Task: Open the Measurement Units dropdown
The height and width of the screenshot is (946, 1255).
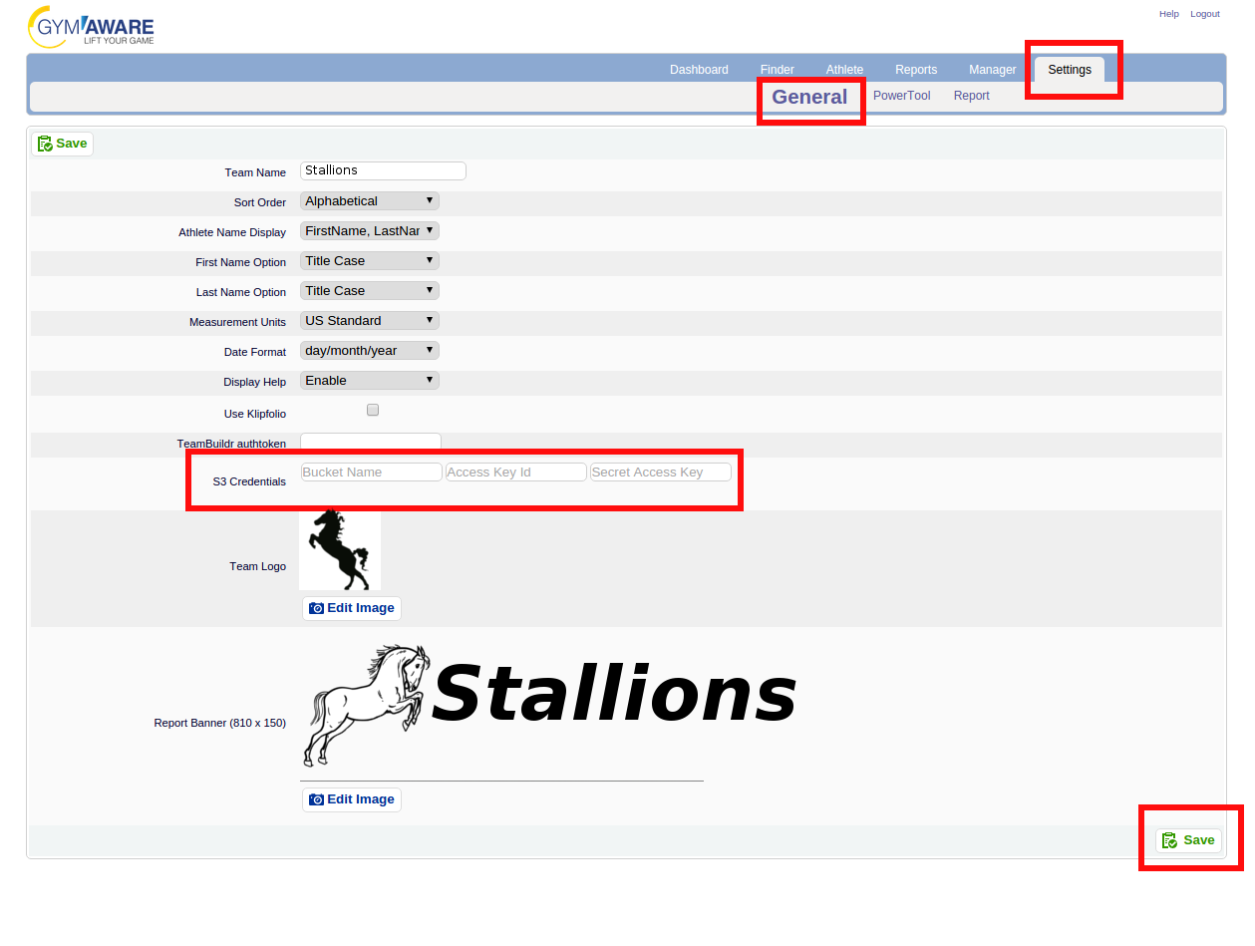Action: (369, 321)
